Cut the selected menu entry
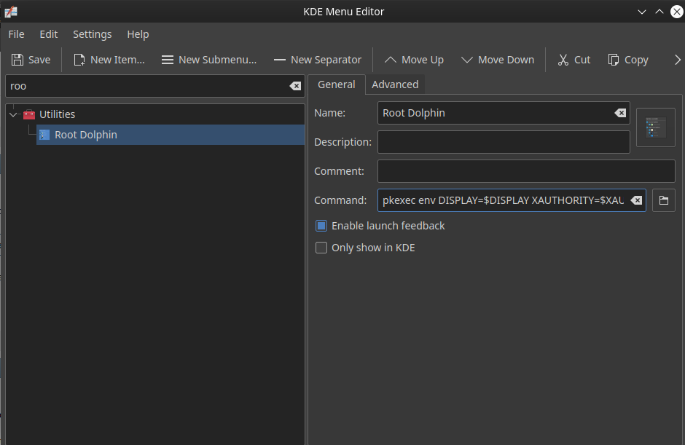 coord(574,60)
